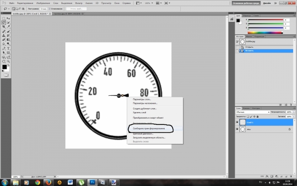Viewport: 297px width, 186px height.
Task: Delete layer trash icon in Layers panel
Action: coord(291,176)
